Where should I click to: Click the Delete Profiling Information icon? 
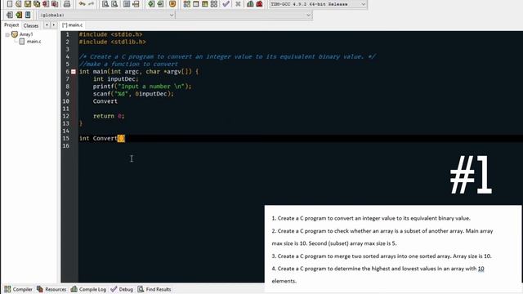tap(259, 4)
